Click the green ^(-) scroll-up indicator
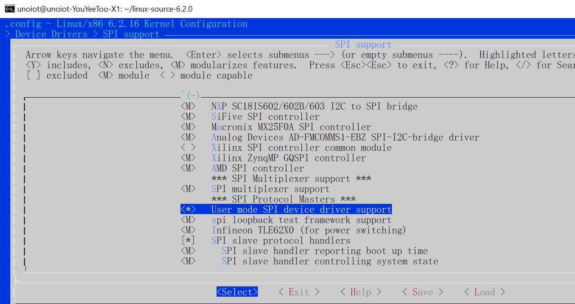Image resolution: width=575 pixels, height=304 pixels. [190, 95]
